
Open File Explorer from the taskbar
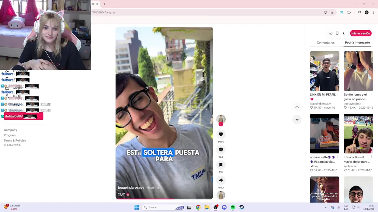(x=207, y=207)
